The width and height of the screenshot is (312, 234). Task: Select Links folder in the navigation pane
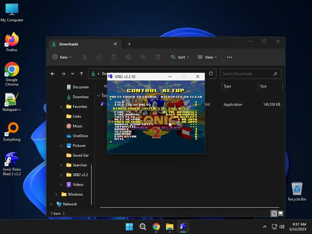pos(74,116)
